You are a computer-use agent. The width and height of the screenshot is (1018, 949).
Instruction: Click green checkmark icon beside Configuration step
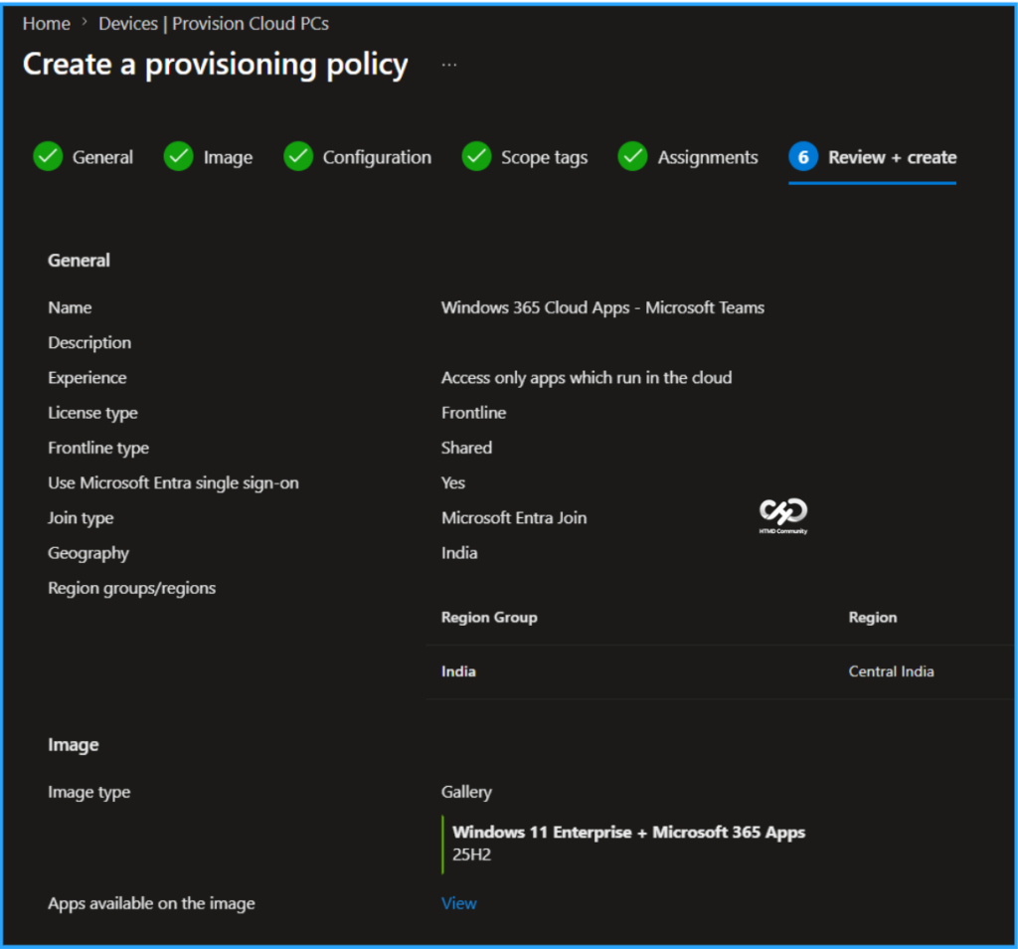(x=298, y=156)
